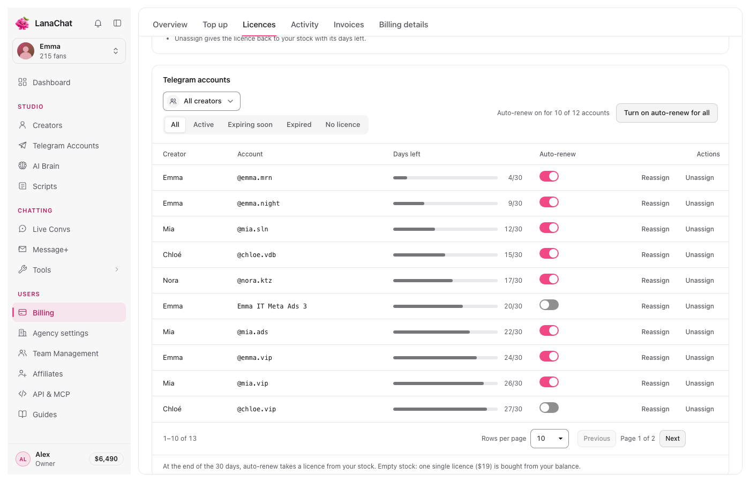
Task: Click the Message+ envelope icon
Action: [x=22, y=249]
